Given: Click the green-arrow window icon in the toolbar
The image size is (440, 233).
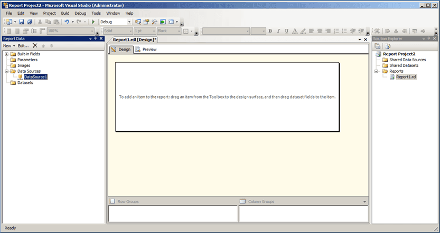Looking at the screenshot, I should [163, 22].
